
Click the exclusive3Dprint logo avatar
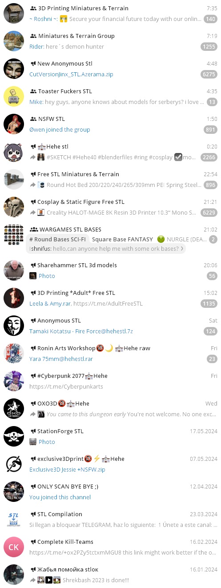tap(14, 464)
